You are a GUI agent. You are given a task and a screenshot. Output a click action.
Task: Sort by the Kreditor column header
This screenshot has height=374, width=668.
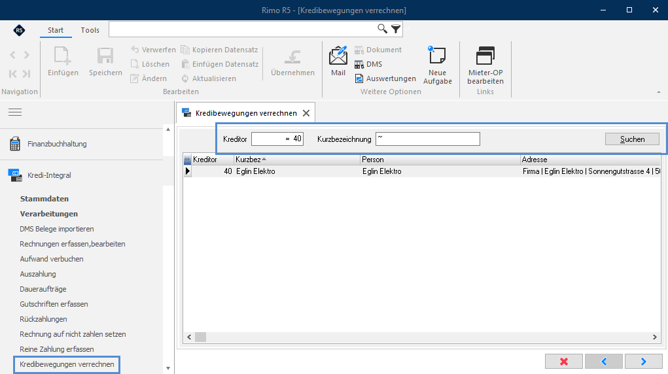click(213, 160)
